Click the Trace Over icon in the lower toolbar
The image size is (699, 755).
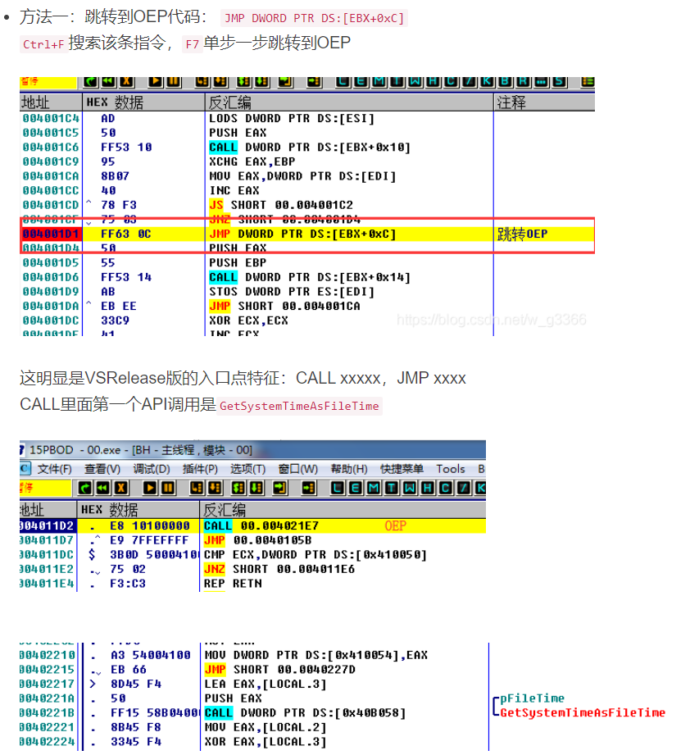[x=256, y=489]
